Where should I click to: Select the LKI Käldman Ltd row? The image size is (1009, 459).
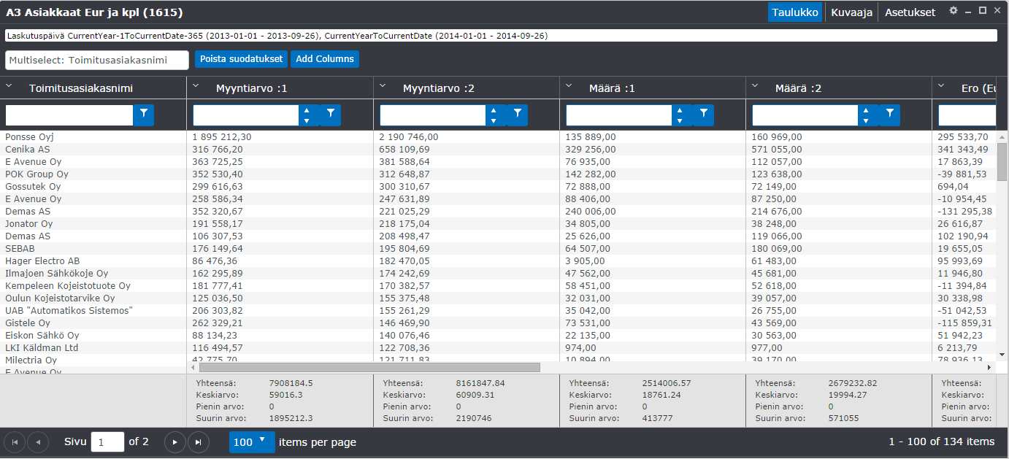click(499, 347)
